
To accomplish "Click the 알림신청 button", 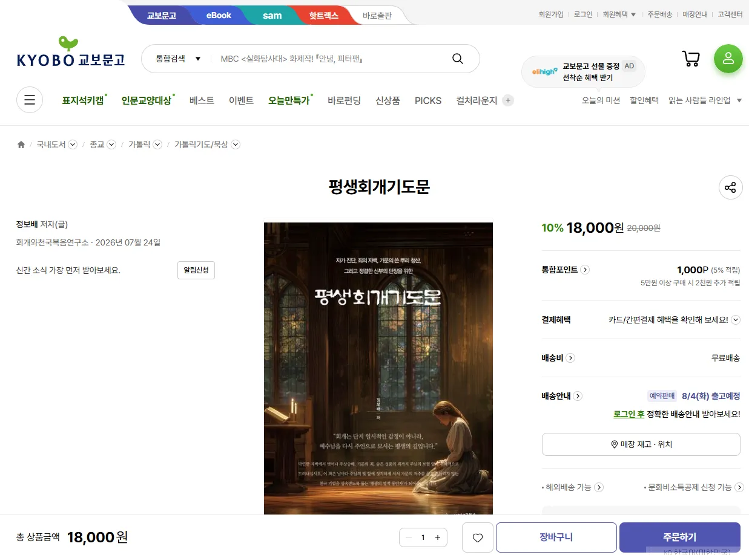I will (x=196, y=270).
